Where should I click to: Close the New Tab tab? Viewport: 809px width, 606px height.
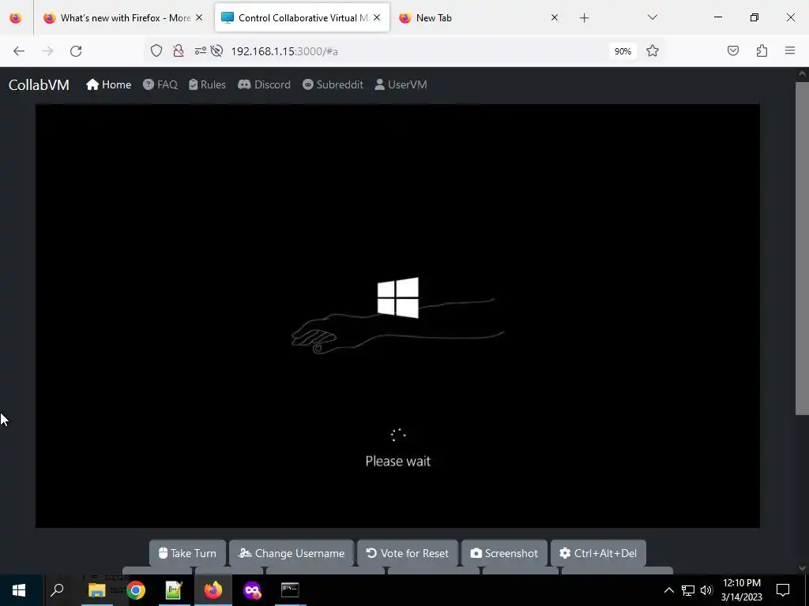555,17
